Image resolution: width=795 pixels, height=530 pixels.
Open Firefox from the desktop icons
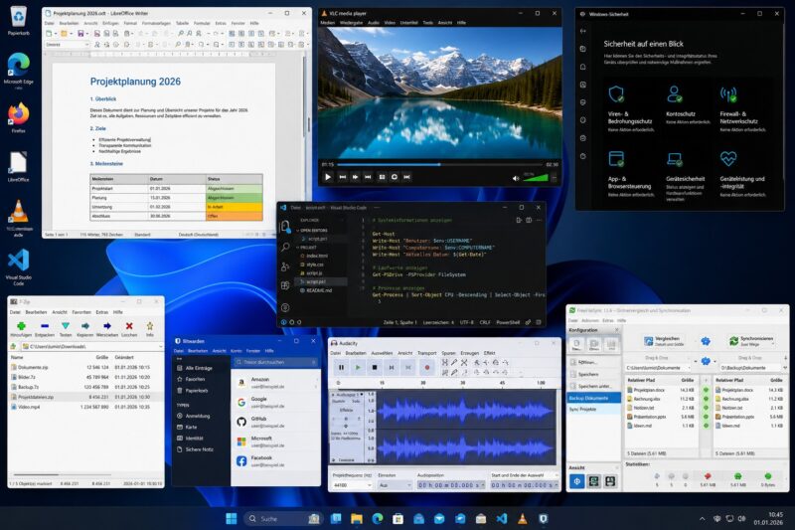pos(18,117)
